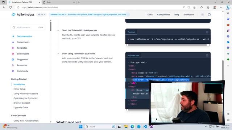Open the Windows Start menu
Viewport: 232px width, 130px height.
tap(80, 127)
